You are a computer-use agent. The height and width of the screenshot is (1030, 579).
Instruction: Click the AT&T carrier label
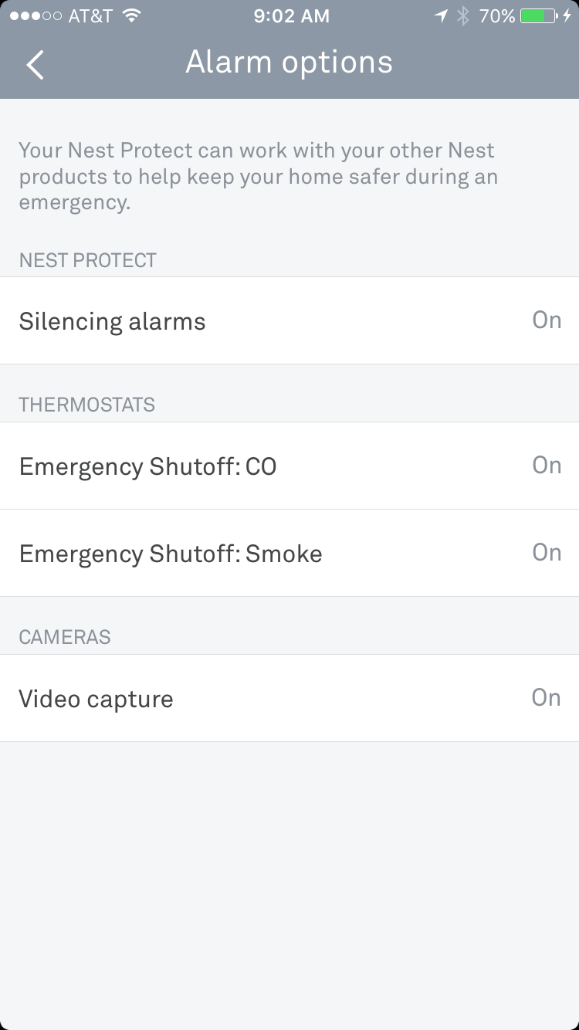pos(90,16)
